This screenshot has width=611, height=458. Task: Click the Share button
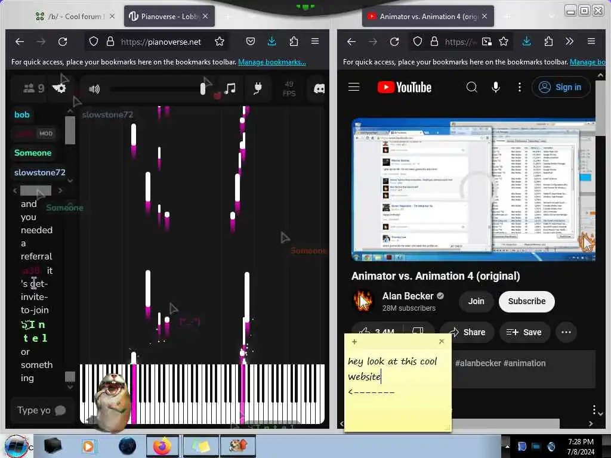[x=468, y=332]
